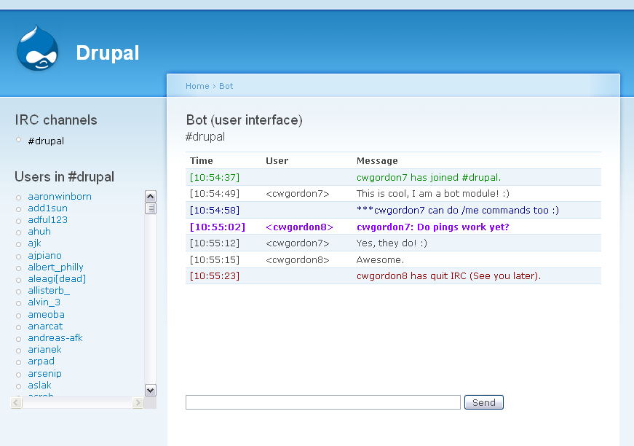The height and width of the screenshot is (446, 634).
Task: Click the aleagi[dead] username
Action: coord(57,279)
